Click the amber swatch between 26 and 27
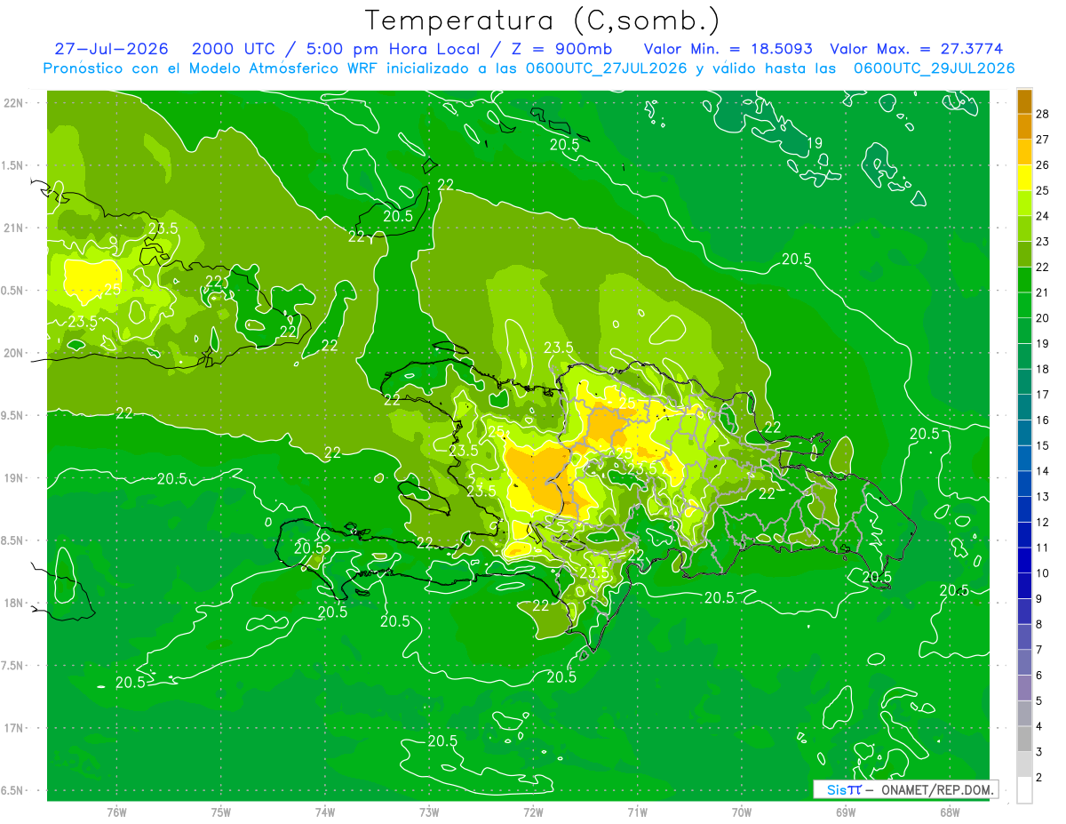The image size is (1066, 824). tap(1024, 152)
